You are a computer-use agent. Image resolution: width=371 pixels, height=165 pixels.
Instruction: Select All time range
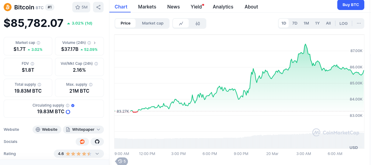click(x=328, y=23)
